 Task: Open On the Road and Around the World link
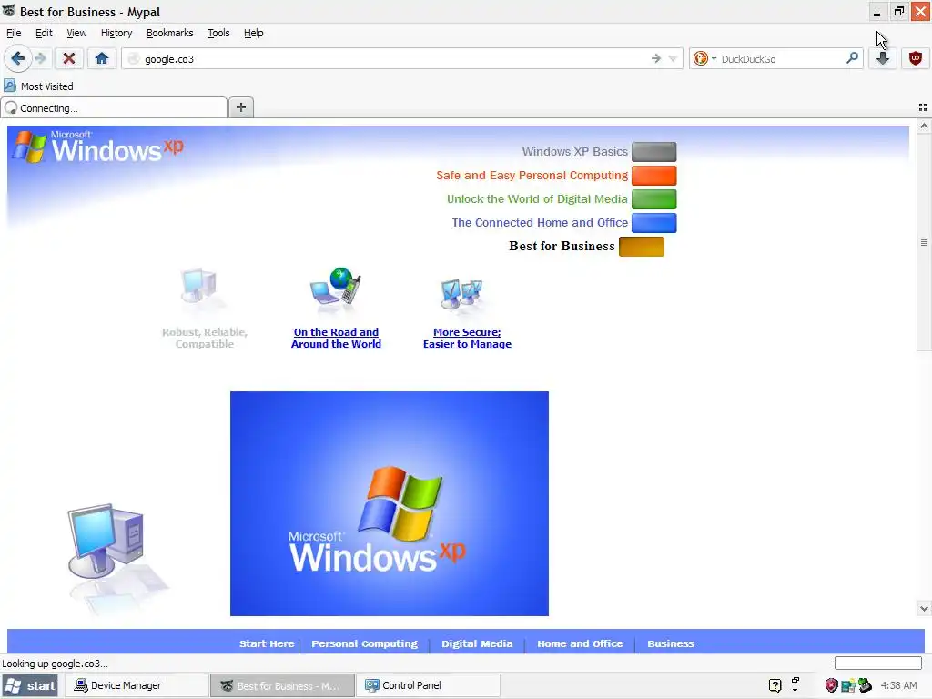click(x=336, y=338)
